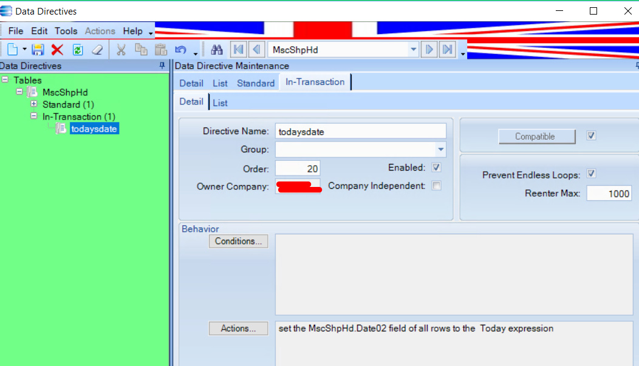The height and width of the screenshot is (366, 639).
Task: Open the Tools menu
Action: point(66,31)
